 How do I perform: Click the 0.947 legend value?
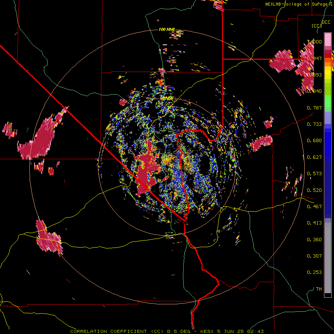pyautogui.click(x=314, y=58)
